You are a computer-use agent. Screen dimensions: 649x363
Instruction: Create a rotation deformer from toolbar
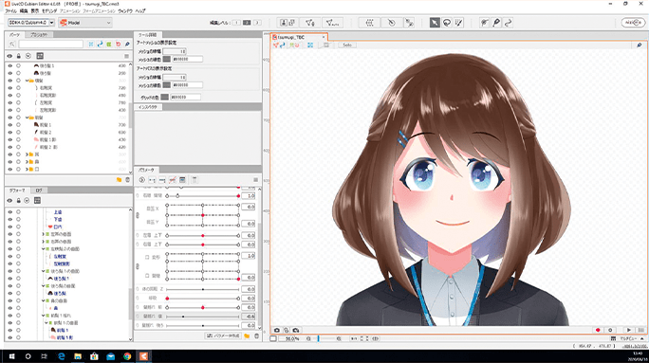click(x=391, y=23)
